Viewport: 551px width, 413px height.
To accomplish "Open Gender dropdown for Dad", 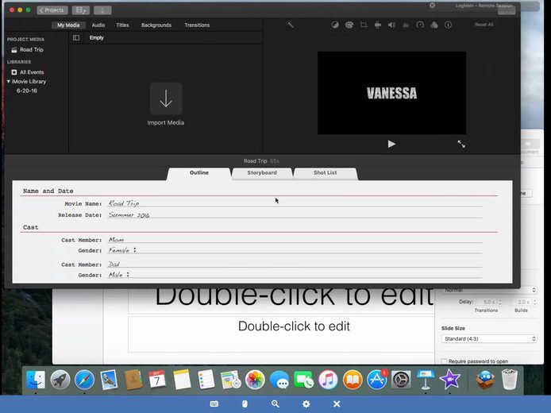I will coord(119,275).
